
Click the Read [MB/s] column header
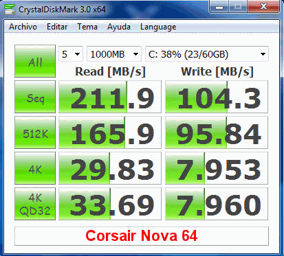110,71
